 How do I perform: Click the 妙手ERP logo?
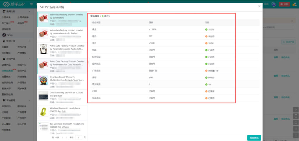pos(13,4)
